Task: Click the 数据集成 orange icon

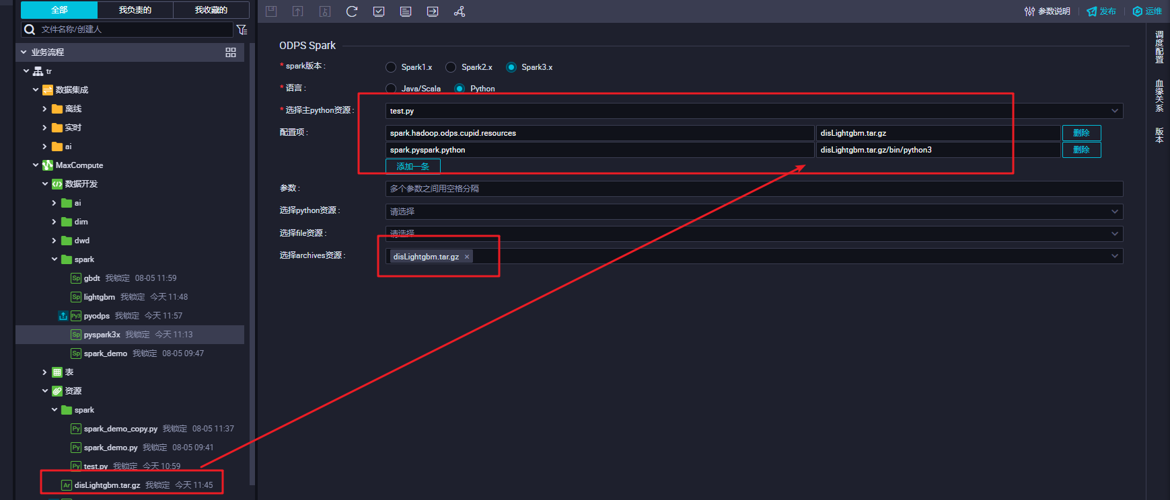Action: pos(48,90)
